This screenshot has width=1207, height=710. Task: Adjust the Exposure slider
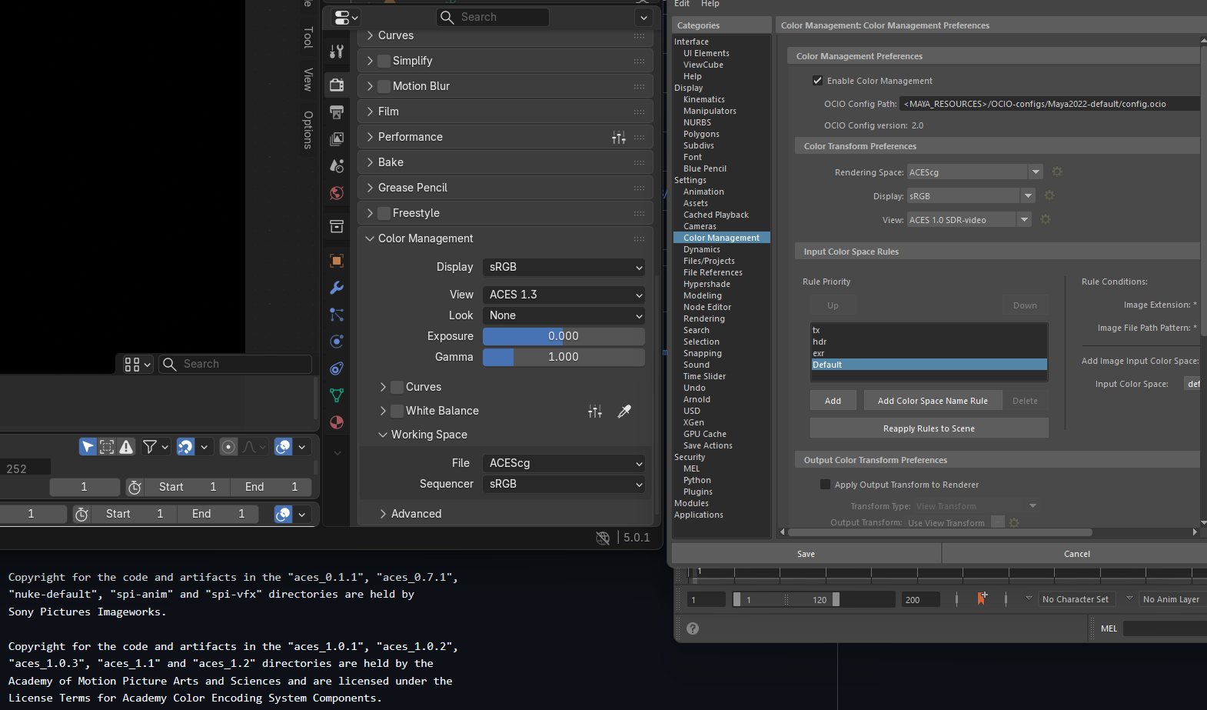coord(563,336)
